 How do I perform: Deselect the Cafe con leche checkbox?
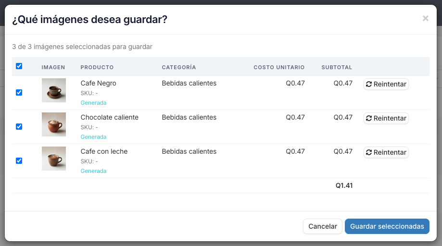19,160
